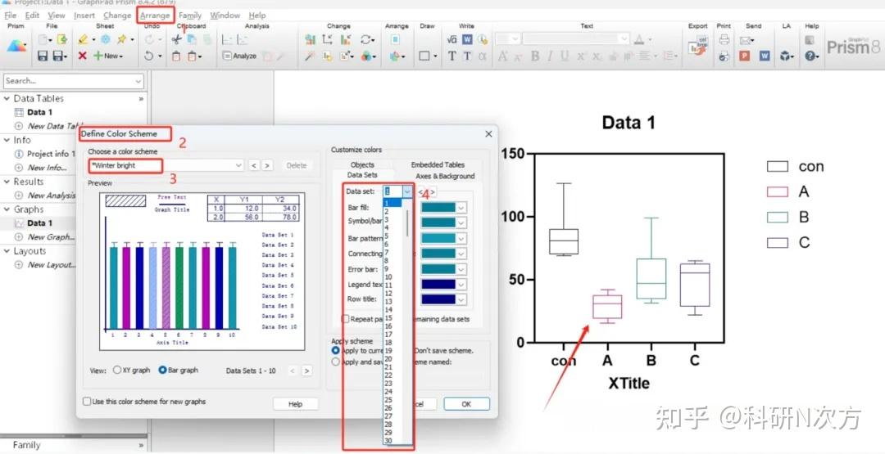Collapse the Graphs section in navigator
Viewport: 885px width, 454px height.
(x=7, y=209)
